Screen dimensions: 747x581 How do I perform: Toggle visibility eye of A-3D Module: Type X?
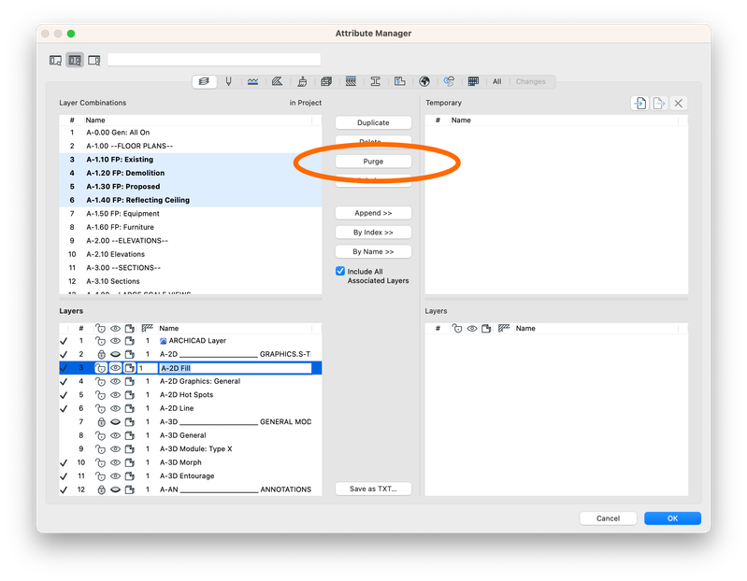click(x=115, y=448)
